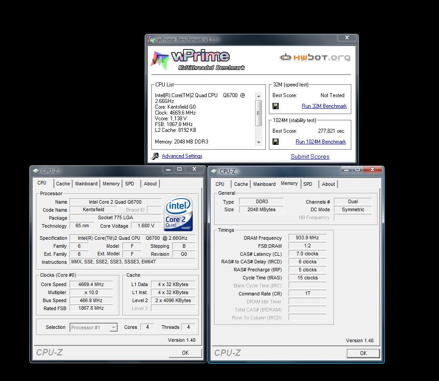This screenshot has width=439, height=381.
Task: Click the Vcore: 1,138 V line in CPU List
Action: coord(171,119)
